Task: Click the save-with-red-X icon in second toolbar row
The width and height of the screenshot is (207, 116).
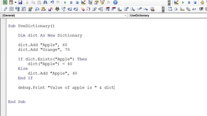Action: pos(50,9)
